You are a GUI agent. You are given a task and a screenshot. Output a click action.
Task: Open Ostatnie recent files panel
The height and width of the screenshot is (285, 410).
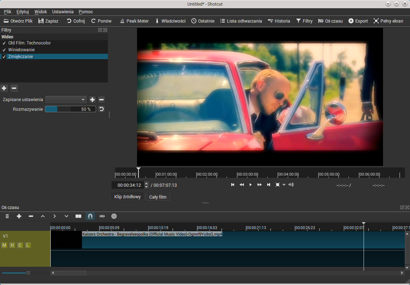[x=203, y=21]
